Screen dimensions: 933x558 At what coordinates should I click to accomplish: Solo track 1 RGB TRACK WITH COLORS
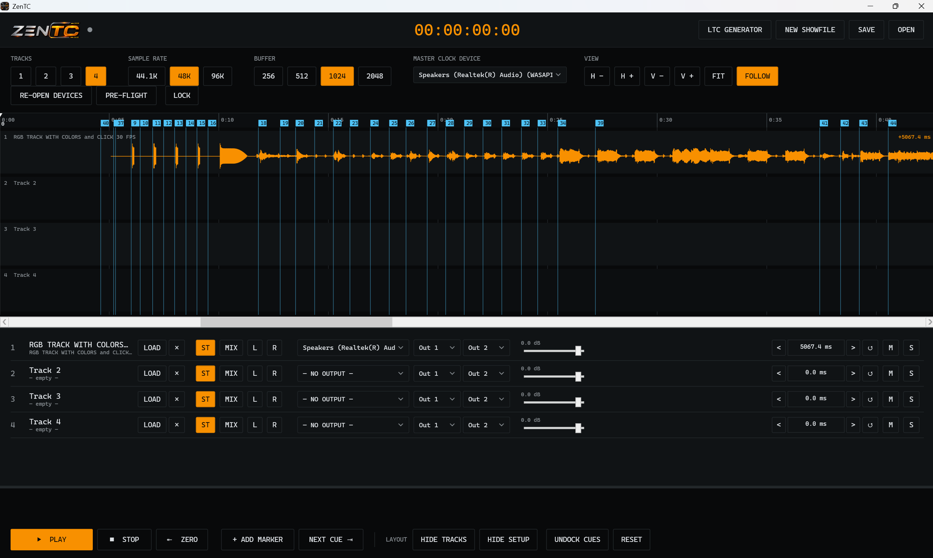pyautogui.click(x=911, y=348)
